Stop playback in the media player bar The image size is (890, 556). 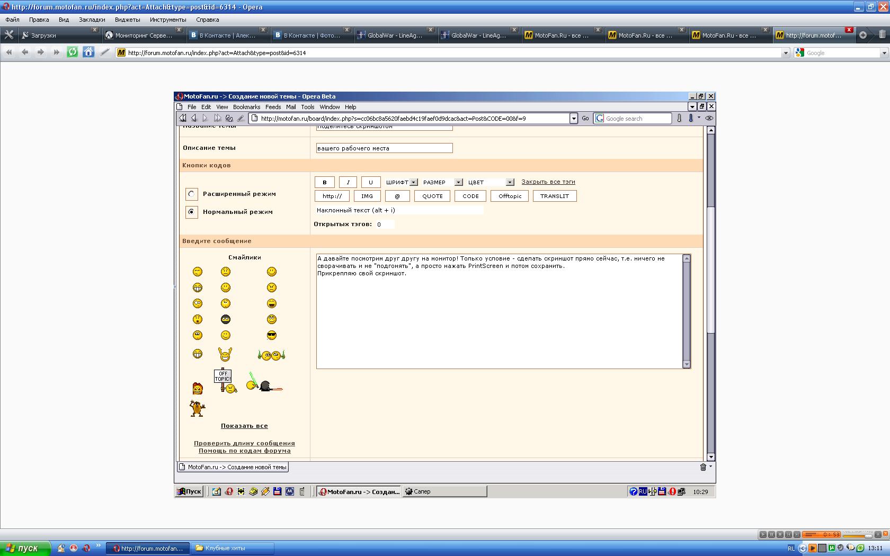click(780, 534)
